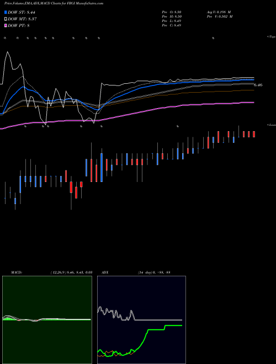Image resolution: width=276 pixels, height=364 pixels.
Task: Select the 'DOW MT: 8.37' legend label
Action: (22, 19)
